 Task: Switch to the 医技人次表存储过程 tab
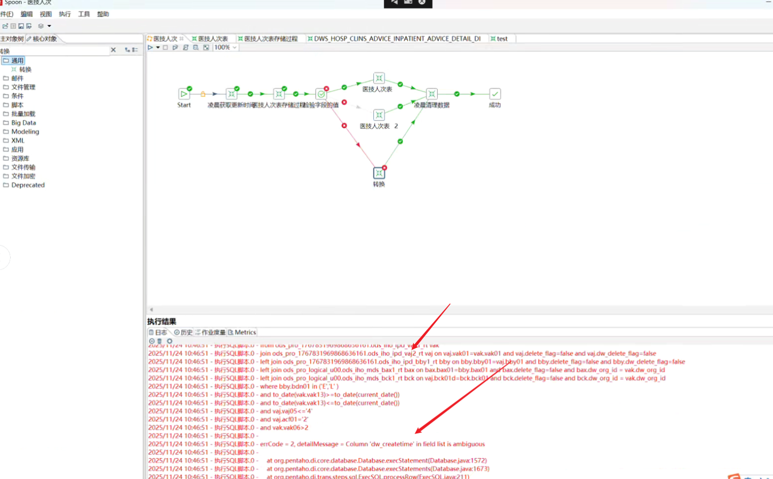click(x=270, y=39)
